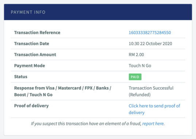Viewport: 196px width, 139px height.
Task: Click the Boost / Touch N Go label line
Action: [33, 95]
